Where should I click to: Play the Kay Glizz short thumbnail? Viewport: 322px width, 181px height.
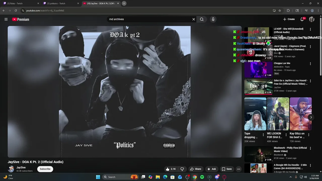[x=301, y=114]
